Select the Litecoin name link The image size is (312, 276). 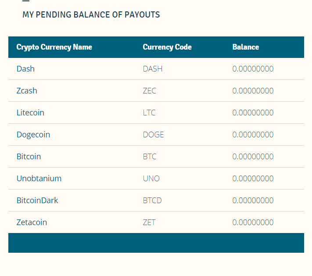(x=30, y=113)
